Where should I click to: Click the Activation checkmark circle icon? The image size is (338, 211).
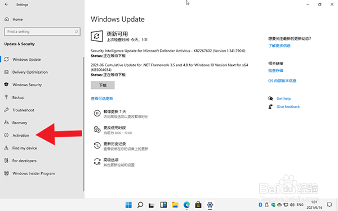pyautogui.click(x=6, y=135)
